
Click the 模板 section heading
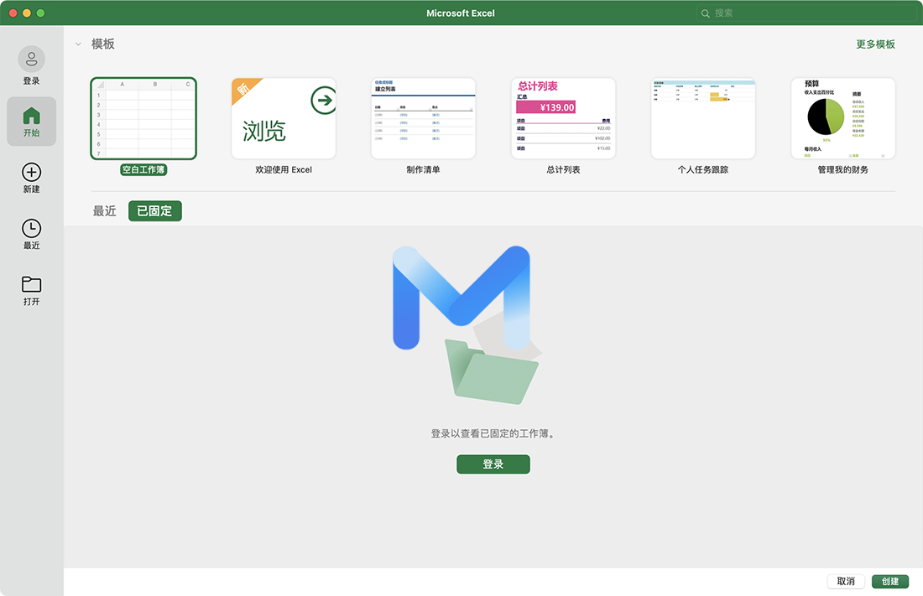pos(103,44)
